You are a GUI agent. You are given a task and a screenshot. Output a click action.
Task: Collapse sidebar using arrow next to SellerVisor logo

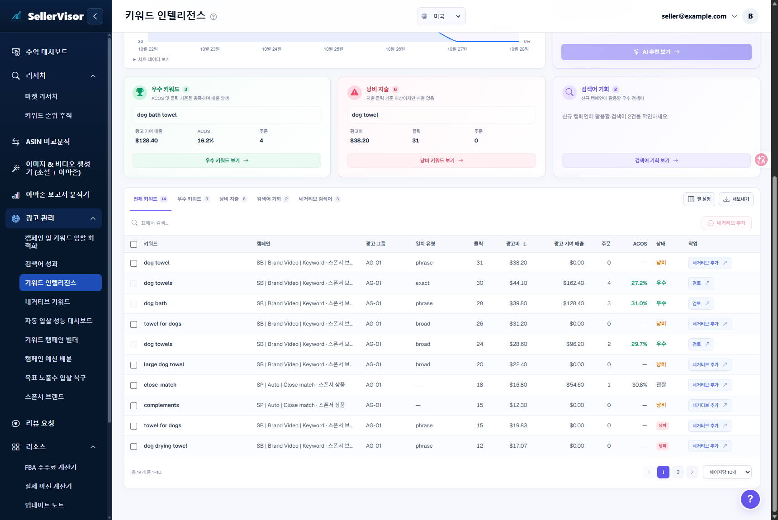coord(95,16)
